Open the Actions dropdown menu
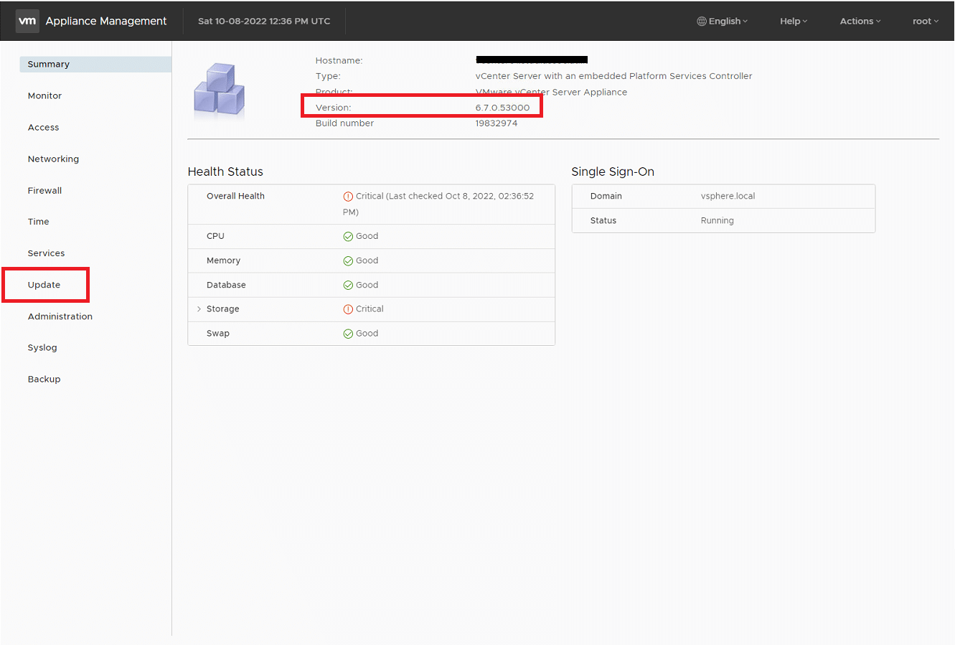Screen dimensions: 955x645 coord(860,22)
